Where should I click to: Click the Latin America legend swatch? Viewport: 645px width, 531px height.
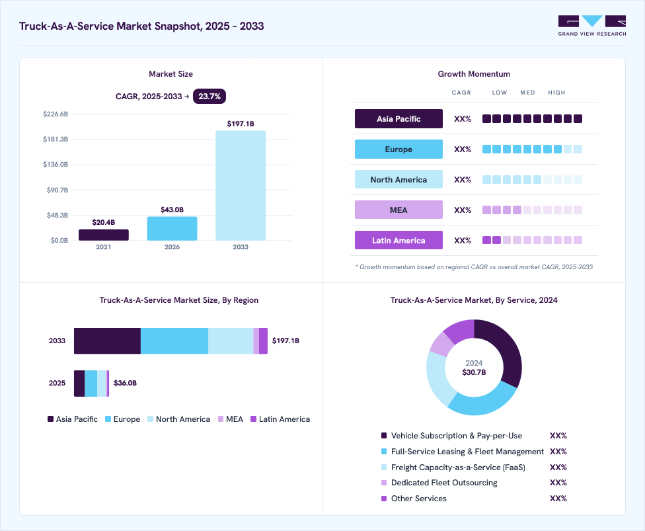254,419
